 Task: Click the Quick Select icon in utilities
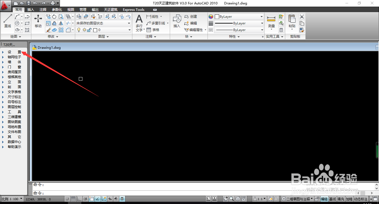coord(281,17)
